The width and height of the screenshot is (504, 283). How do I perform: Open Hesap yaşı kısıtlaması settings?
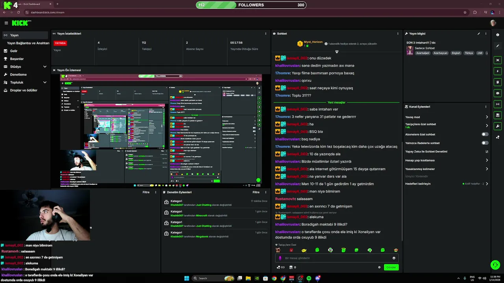coord(447,160)
